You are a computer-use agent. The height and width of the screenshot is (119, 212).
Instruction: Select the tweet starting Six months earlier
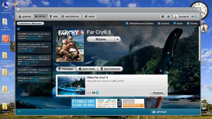click(34, 48)
